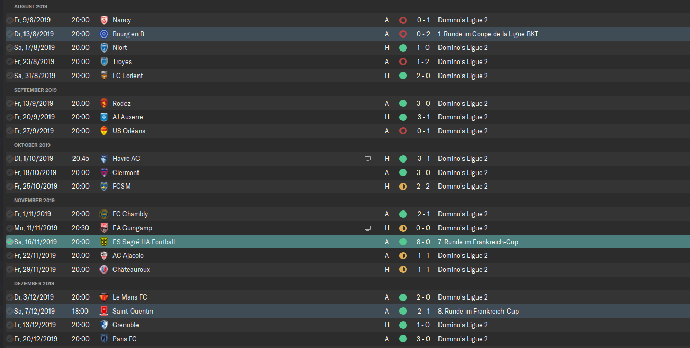The height and width of the screenshot is (348, 690).
Task: Click the ES Segré HA Football crest
Action: (x=104, y=242)
